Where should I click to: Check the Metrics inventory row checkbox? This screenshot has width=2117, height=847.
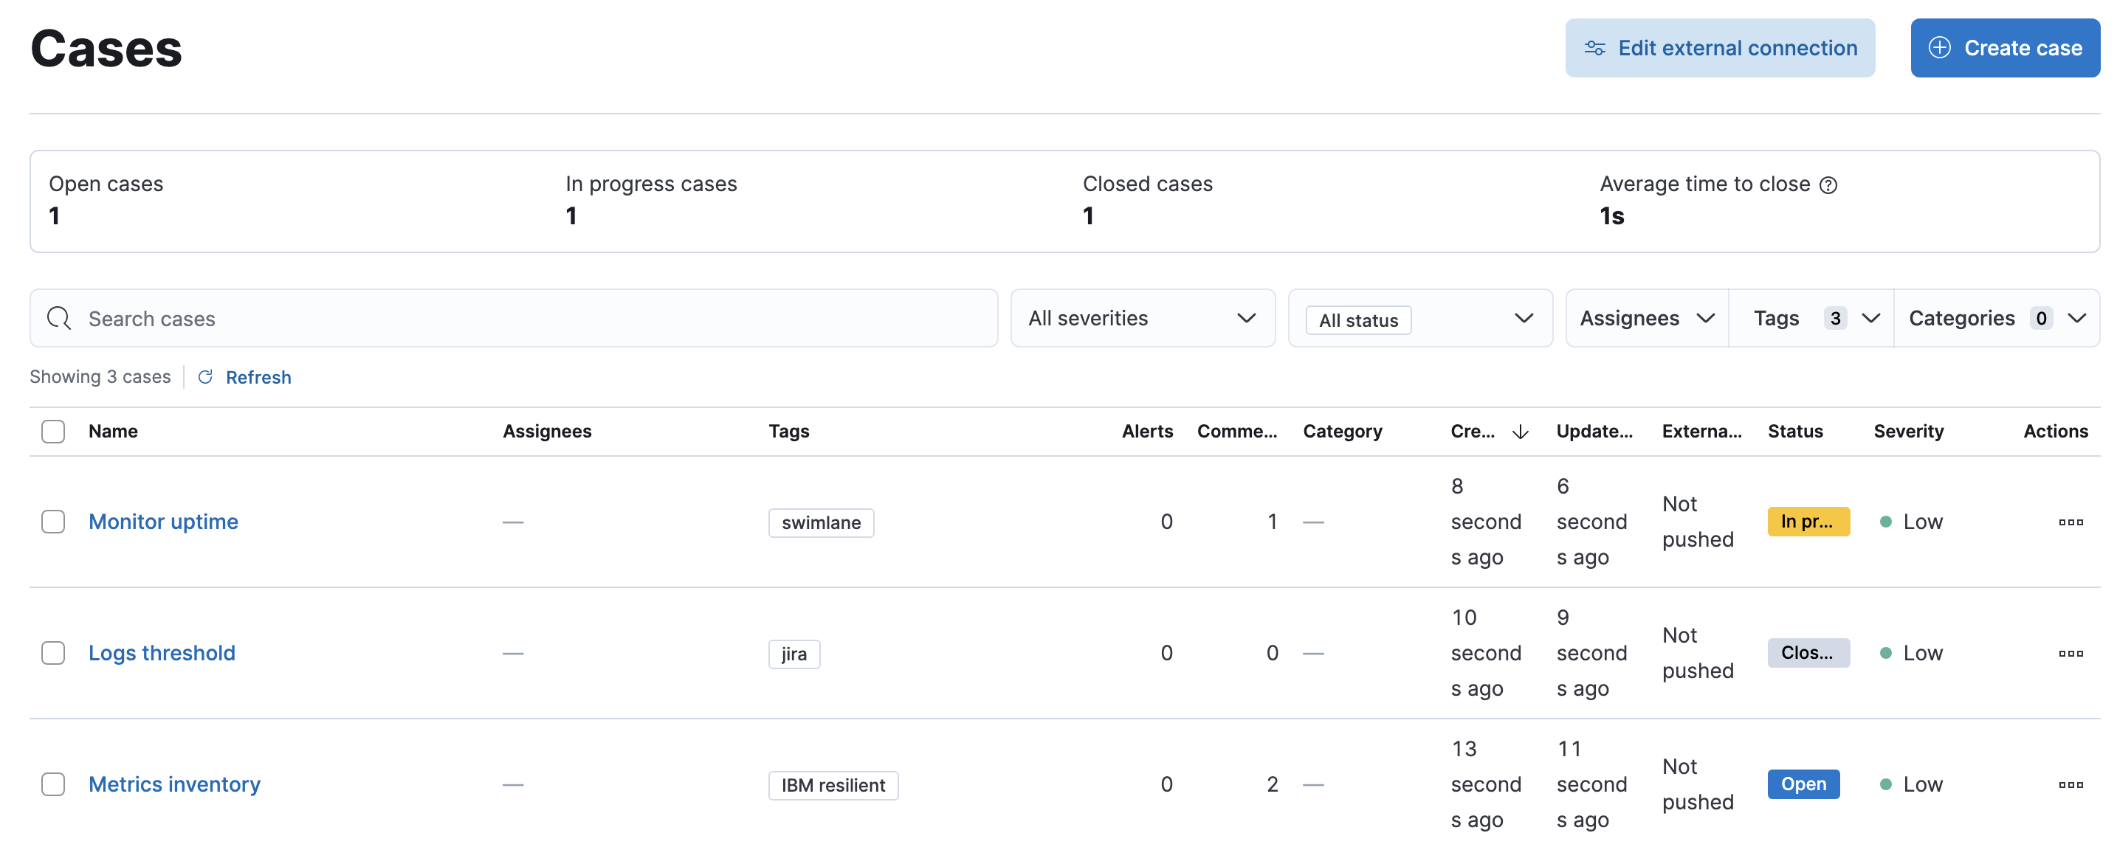point(52,784)
